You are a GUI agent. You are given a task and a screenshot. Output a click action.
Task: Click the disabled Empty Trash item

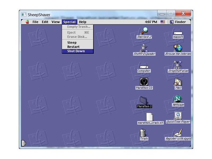point(78,27)
